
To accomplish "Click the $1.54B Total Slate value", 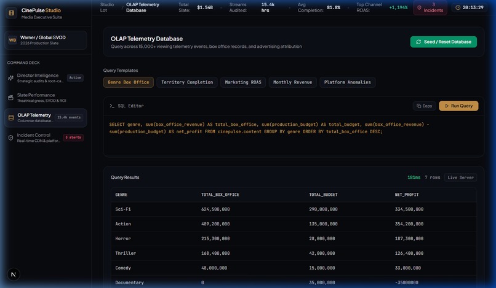I will click(x=205, y=7).
